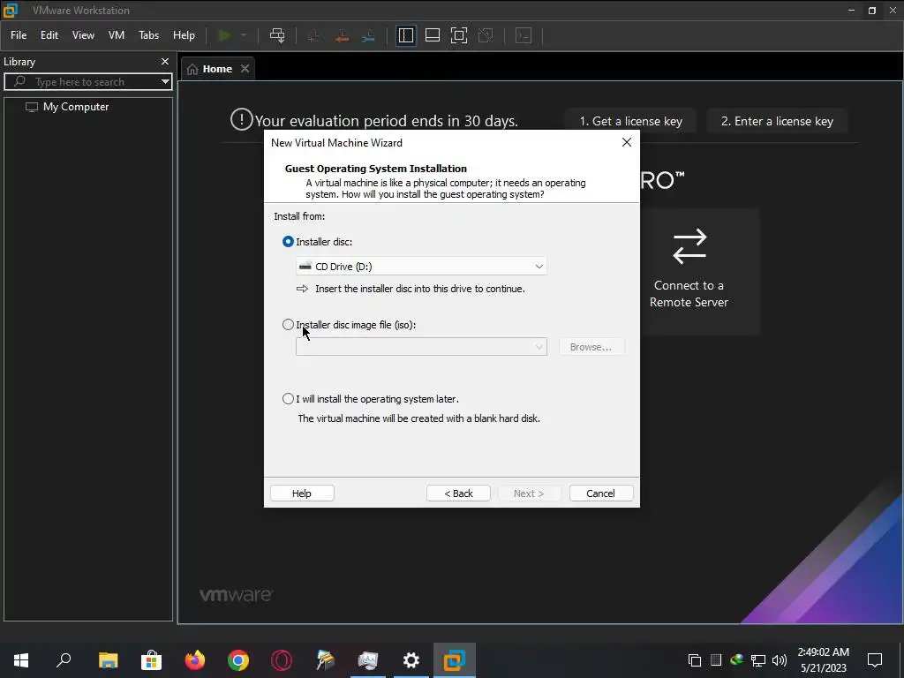
Task: Open the View menu
Action: [x=83, y=35]
